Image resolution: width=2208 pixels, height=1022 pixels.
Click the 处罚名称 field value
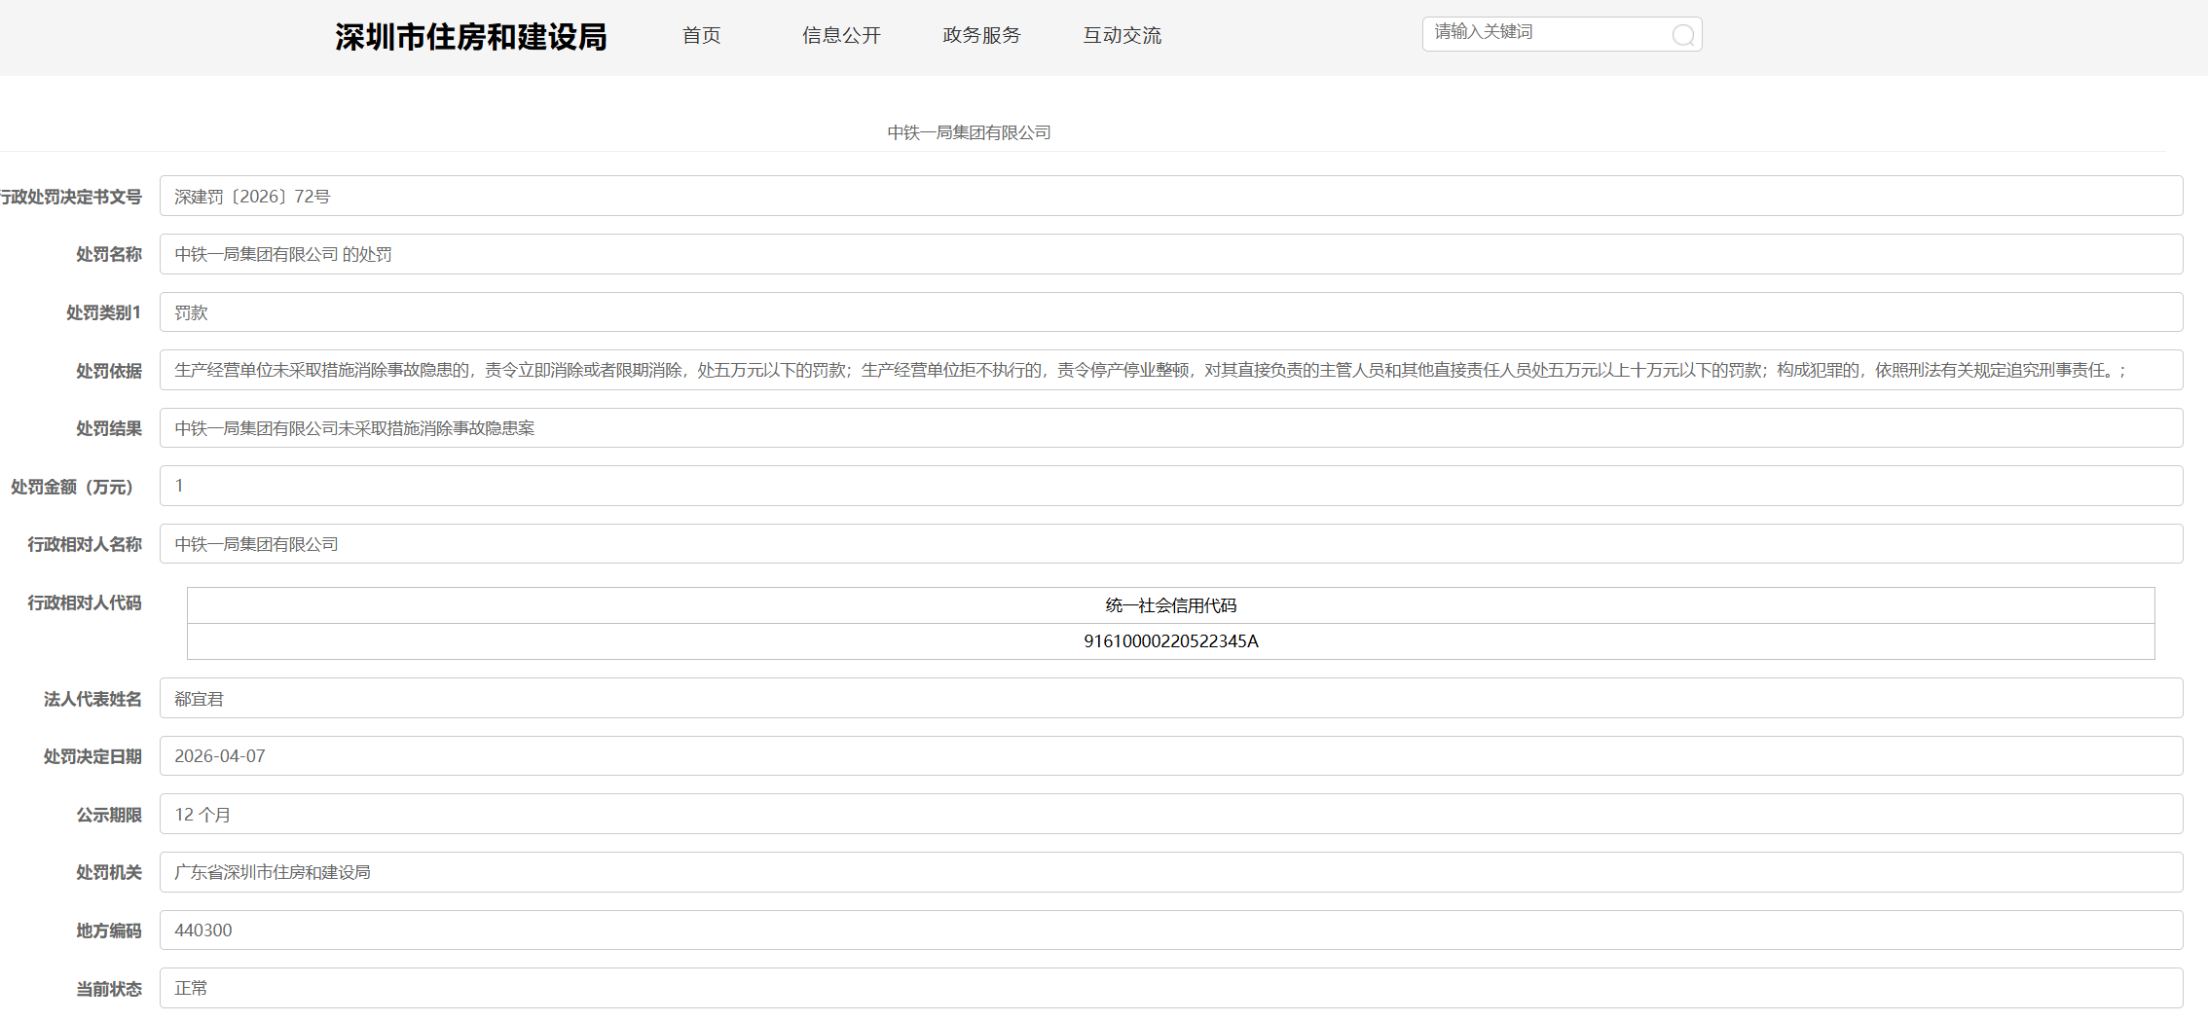pos(1170,255)
